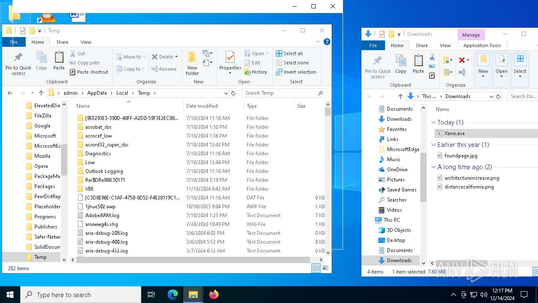Image resolution: width=538 pixels, height=303 pixels.
Task: Select Mozilla in the Temp navigation tree
Action: 42,156
